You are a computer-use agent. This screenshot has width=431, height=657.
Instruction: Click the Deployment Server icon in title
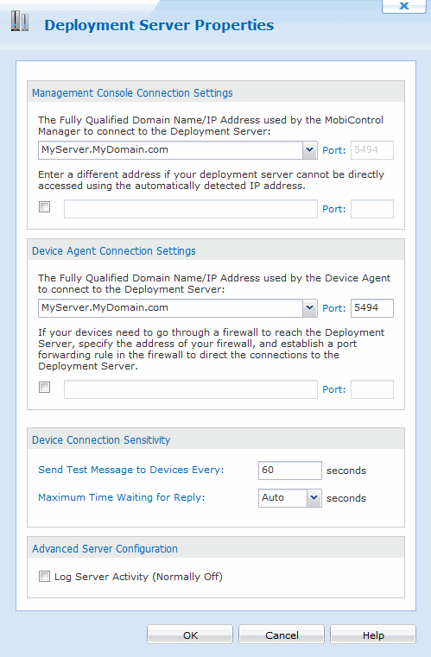point(20,21)
